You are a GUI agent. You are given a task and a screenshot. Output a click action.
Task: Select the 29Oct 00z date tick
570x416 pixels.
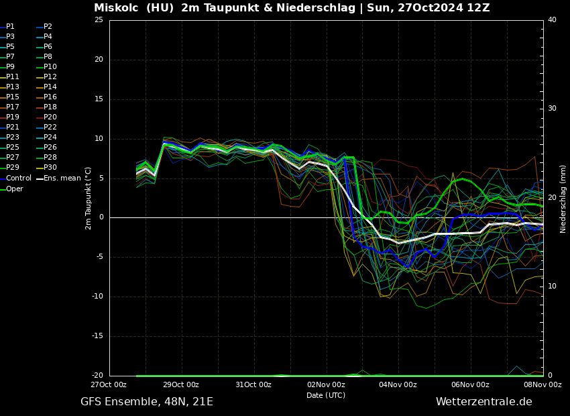(x=181, y=385)
